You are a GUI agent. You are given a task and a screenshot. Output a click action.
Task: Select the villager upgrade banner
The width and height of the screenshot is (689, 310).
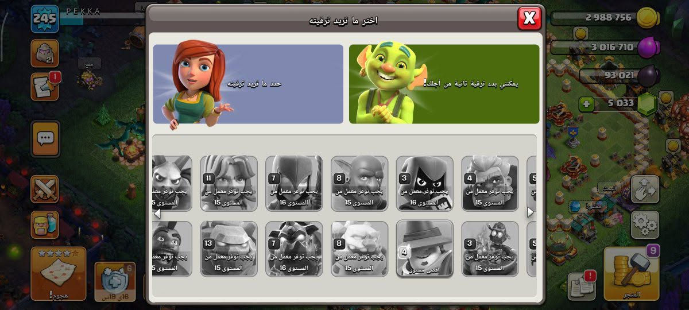point(248,84)
